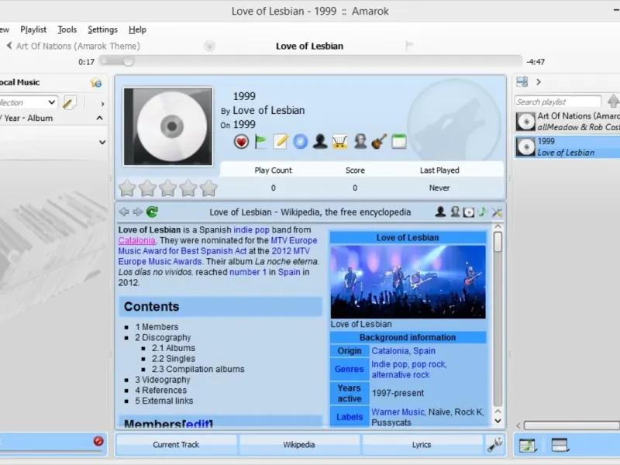The width and height of the screenshot is (620, 465).
Task: Open the Catalonia, Spain origin link
Action: click(403, 351)
